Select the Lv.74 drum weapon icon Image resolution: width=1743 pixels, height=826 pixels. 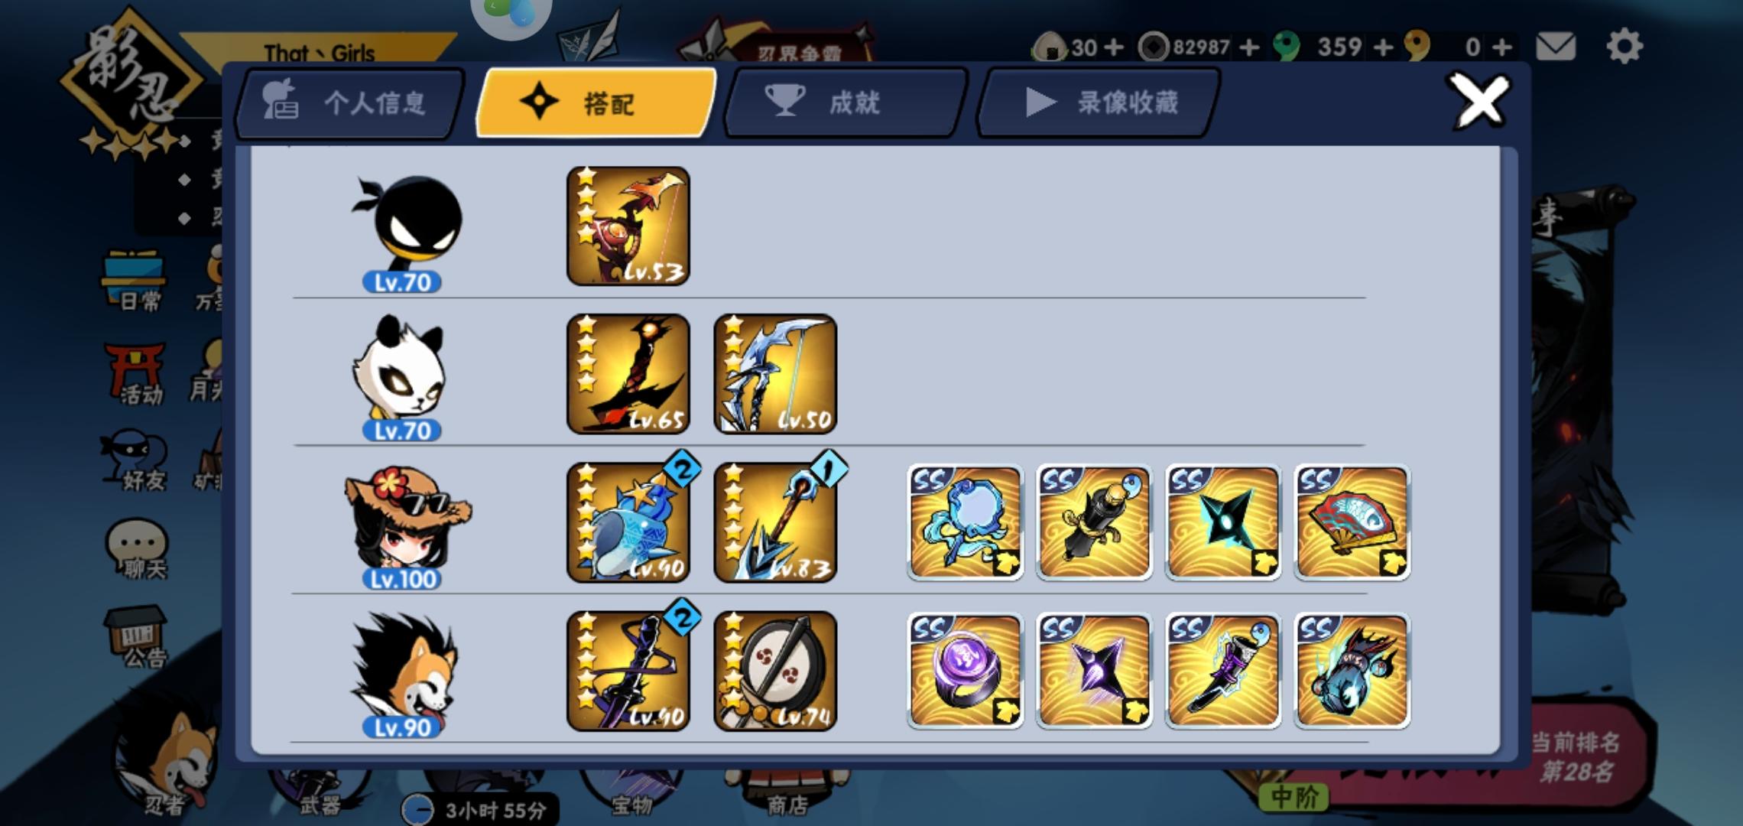tap(775, 671)
